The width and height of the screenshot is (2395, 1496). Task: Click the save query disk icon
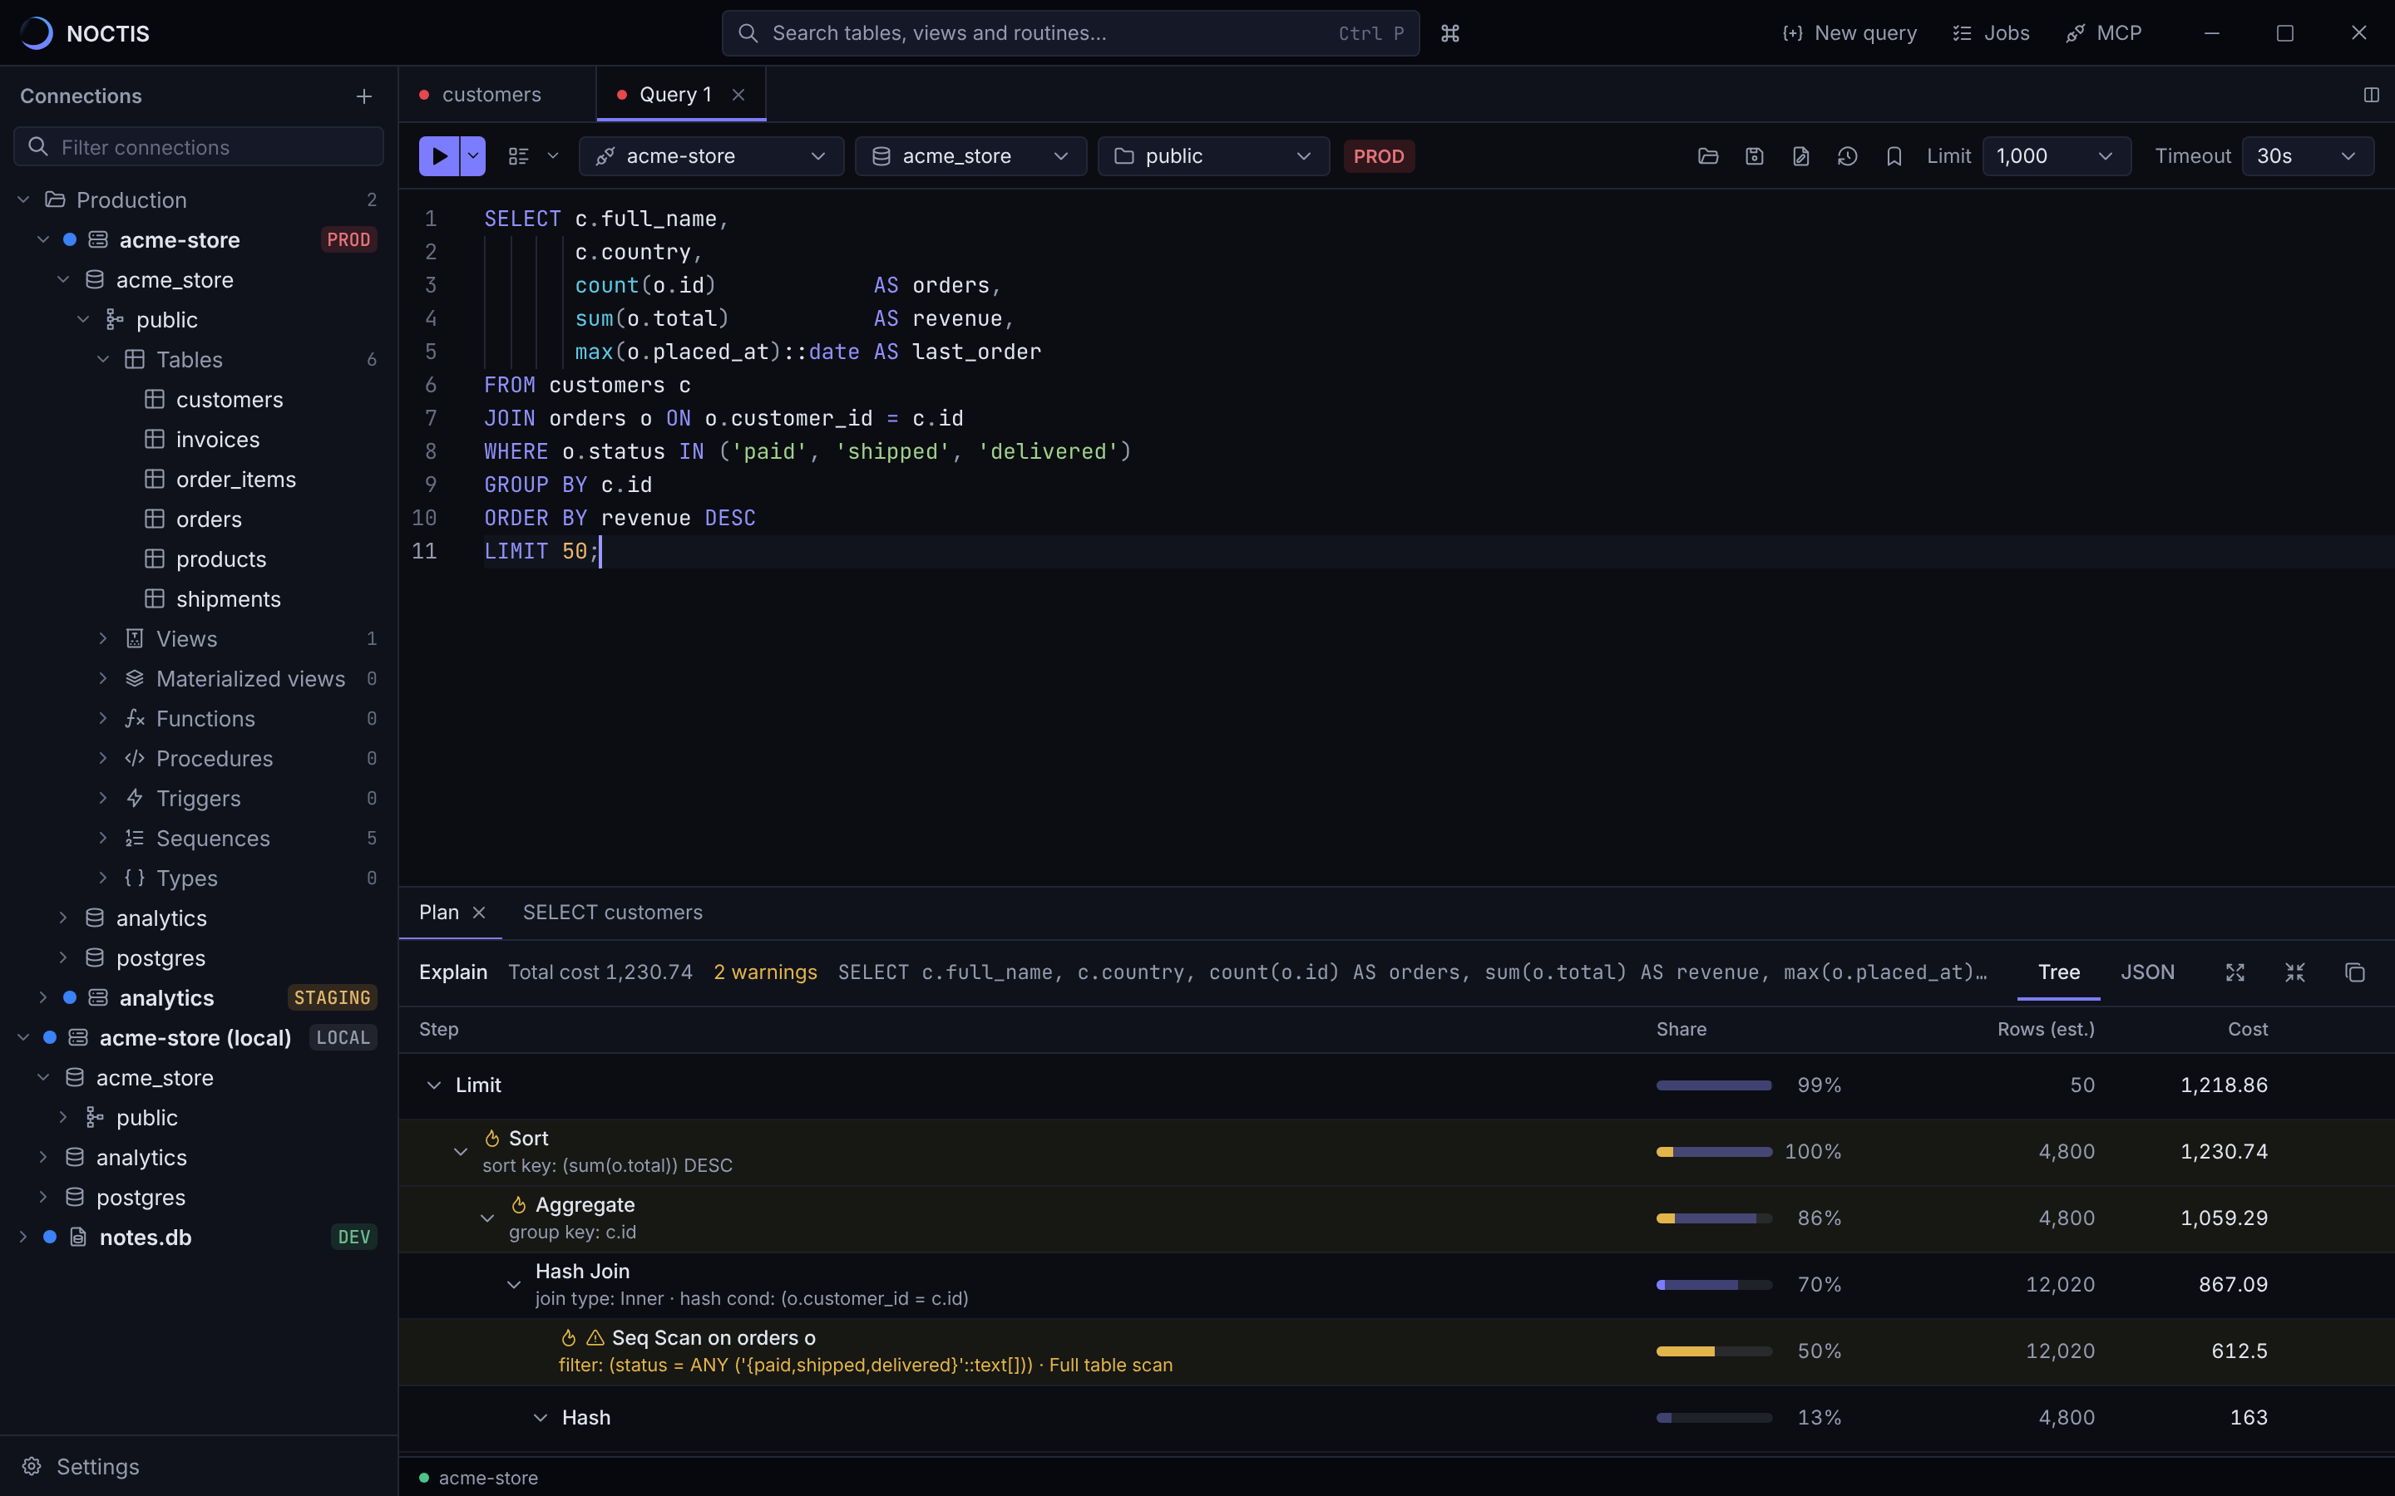click(x=1754, y=156)
